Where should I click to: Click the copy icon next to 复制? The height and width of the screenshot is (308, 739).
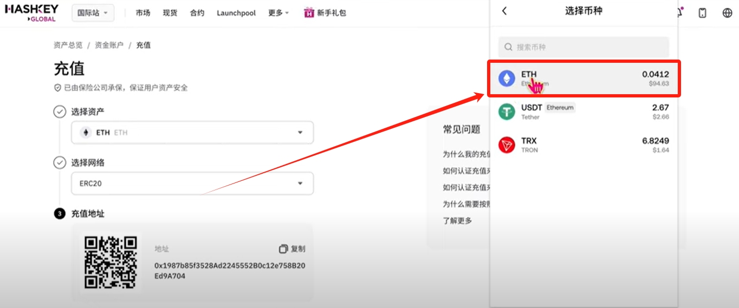pyautogui.click(x=283, y=249)
